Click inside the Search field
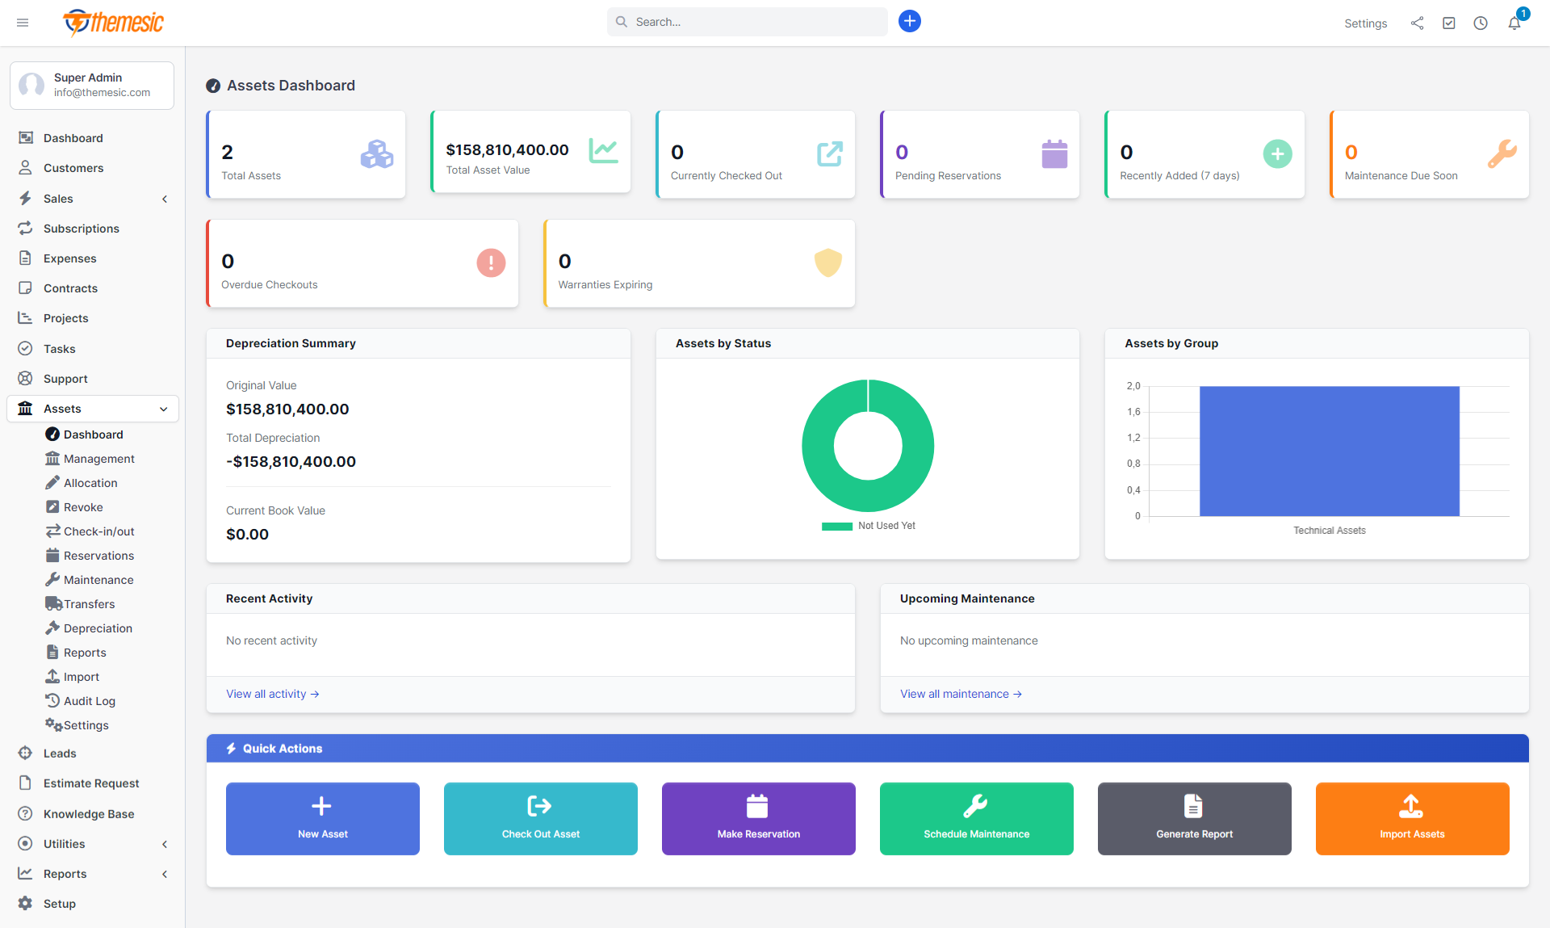 click(747, 22)
